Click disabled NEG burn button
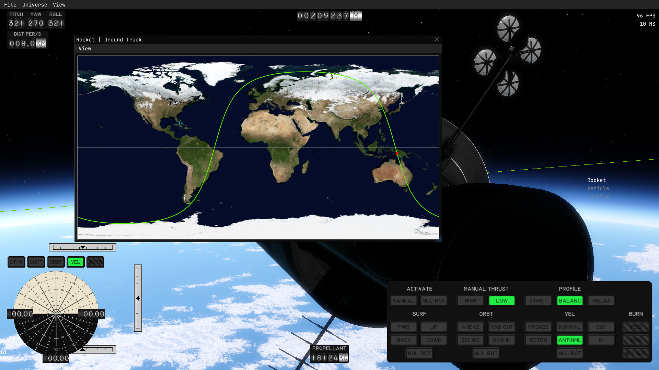The image size is (659, 370). [636, 340]
